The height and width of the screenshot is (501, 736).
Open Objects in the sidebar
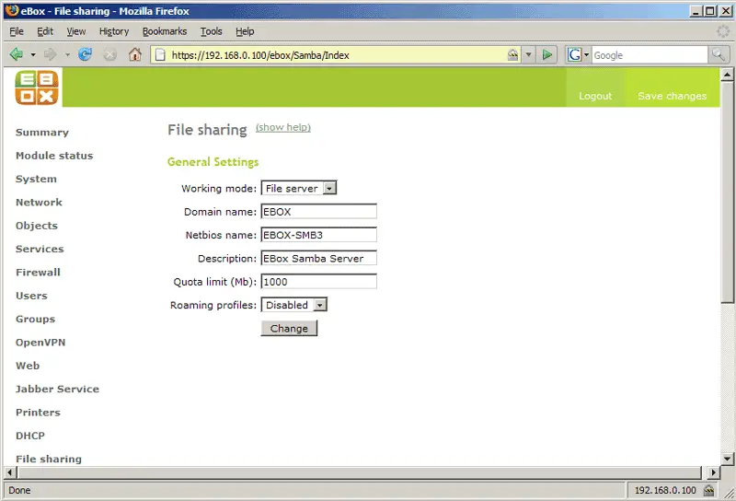37,226
